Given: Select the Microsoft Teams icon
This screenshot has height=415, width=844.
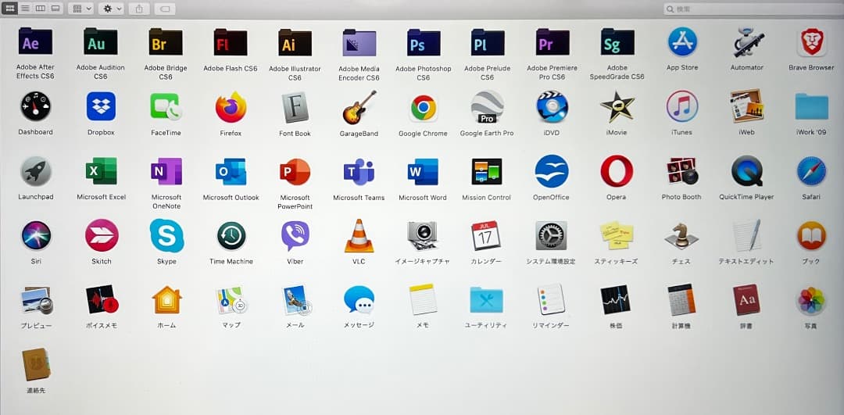Looking at the screenshot, I should coord(359,172).
